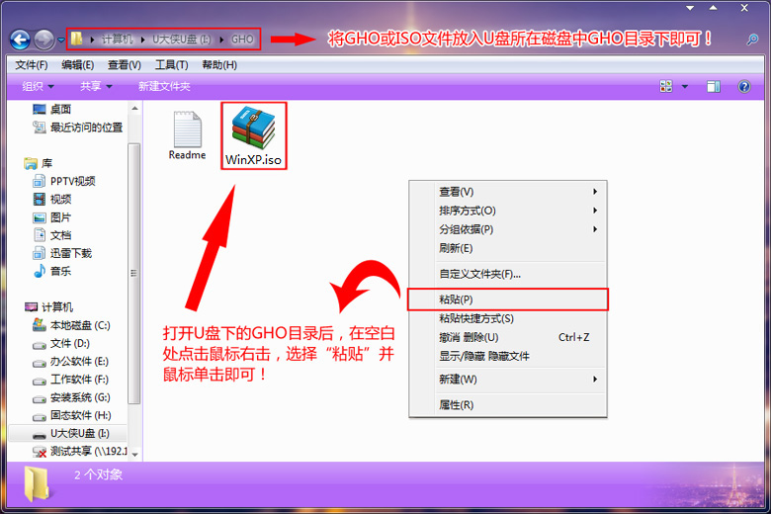Open the 图片 library

click(x=52, y=217)
